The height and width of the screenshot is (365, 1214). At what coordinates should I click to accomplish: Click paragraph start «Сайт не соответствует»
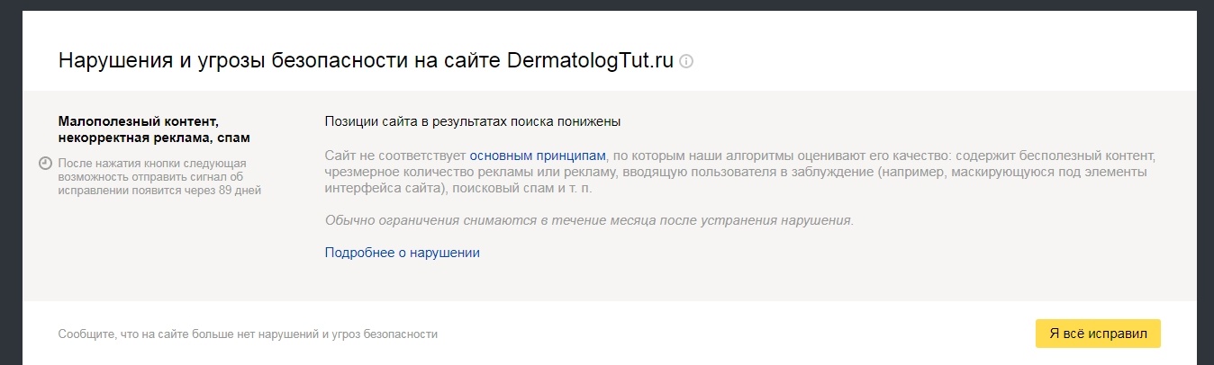coord(395,156)
